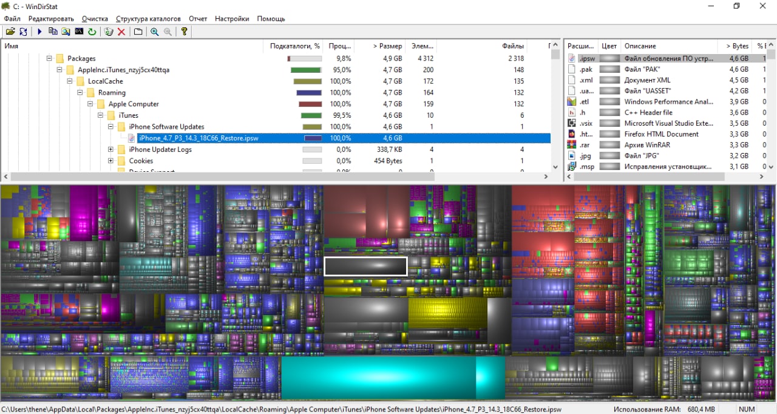Select the Windows Performance Anal... row
Image resolution: width=777 pixels, height=414 pixels.
click(x=666, y=102)
